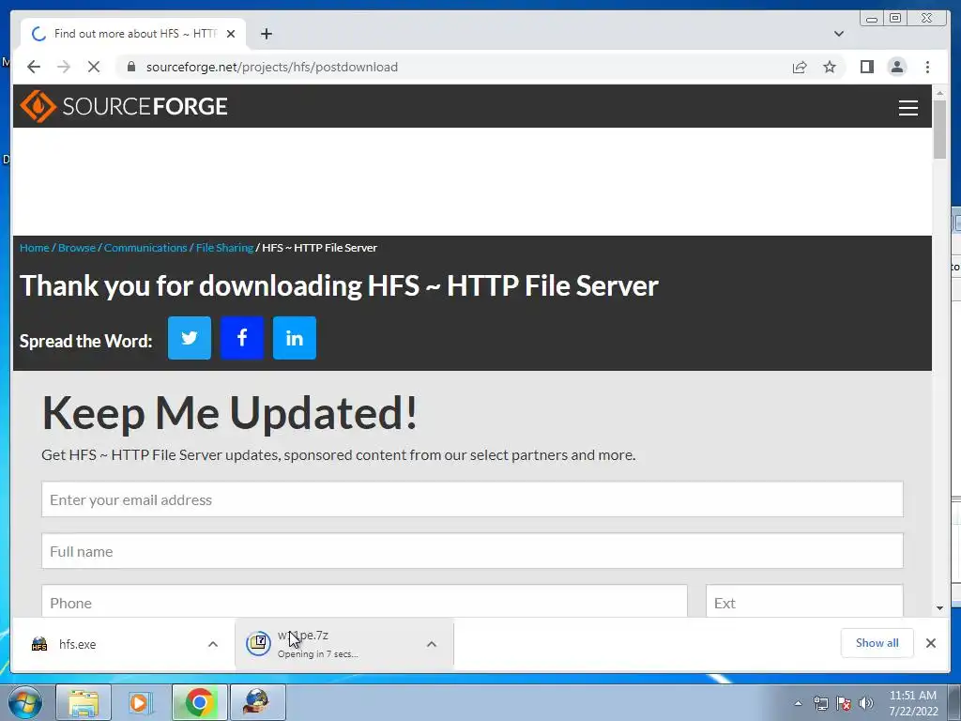Open the HFS globe taskbar icon
The width and height of the screenshot is (961, 721).
257,702
